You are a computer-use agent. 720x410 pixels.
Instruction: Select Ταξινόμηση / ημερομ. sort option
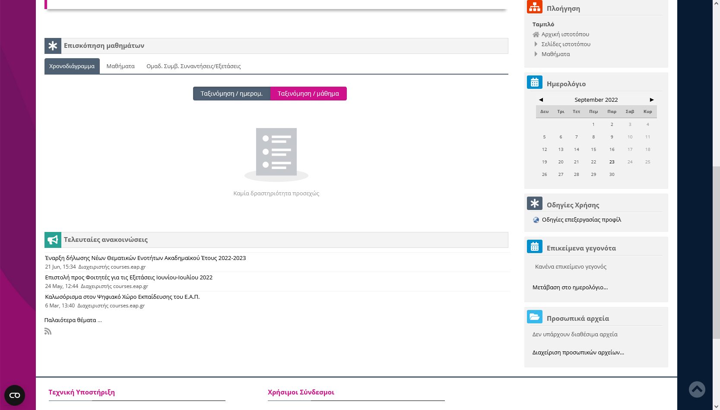pyautogui.click(x=232, y=94)
